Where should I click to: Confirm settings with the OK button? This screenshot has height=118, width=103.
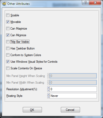point(32,110)
